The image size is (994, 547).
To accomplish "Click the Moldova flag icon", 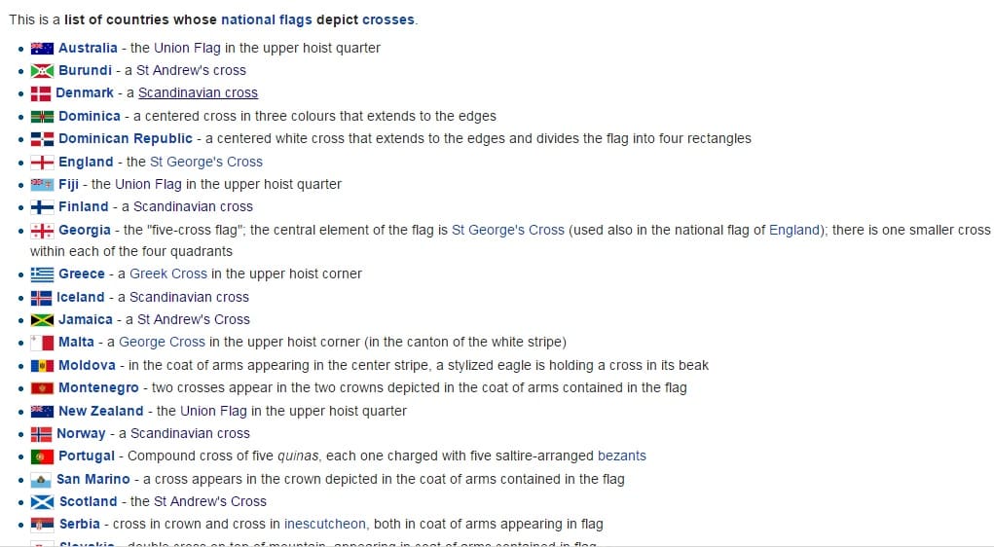I will point(42,366).
